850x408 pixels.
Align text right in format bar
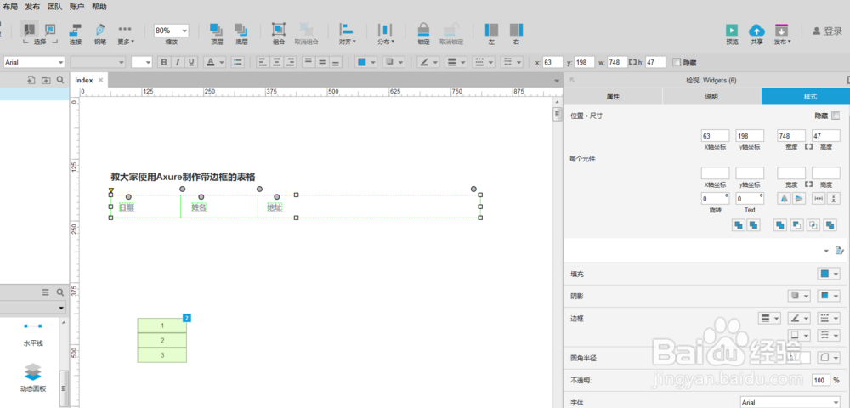[x=291, y=62]
